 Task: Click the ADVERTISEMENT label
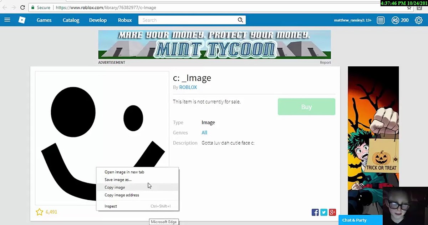[112, 62]
